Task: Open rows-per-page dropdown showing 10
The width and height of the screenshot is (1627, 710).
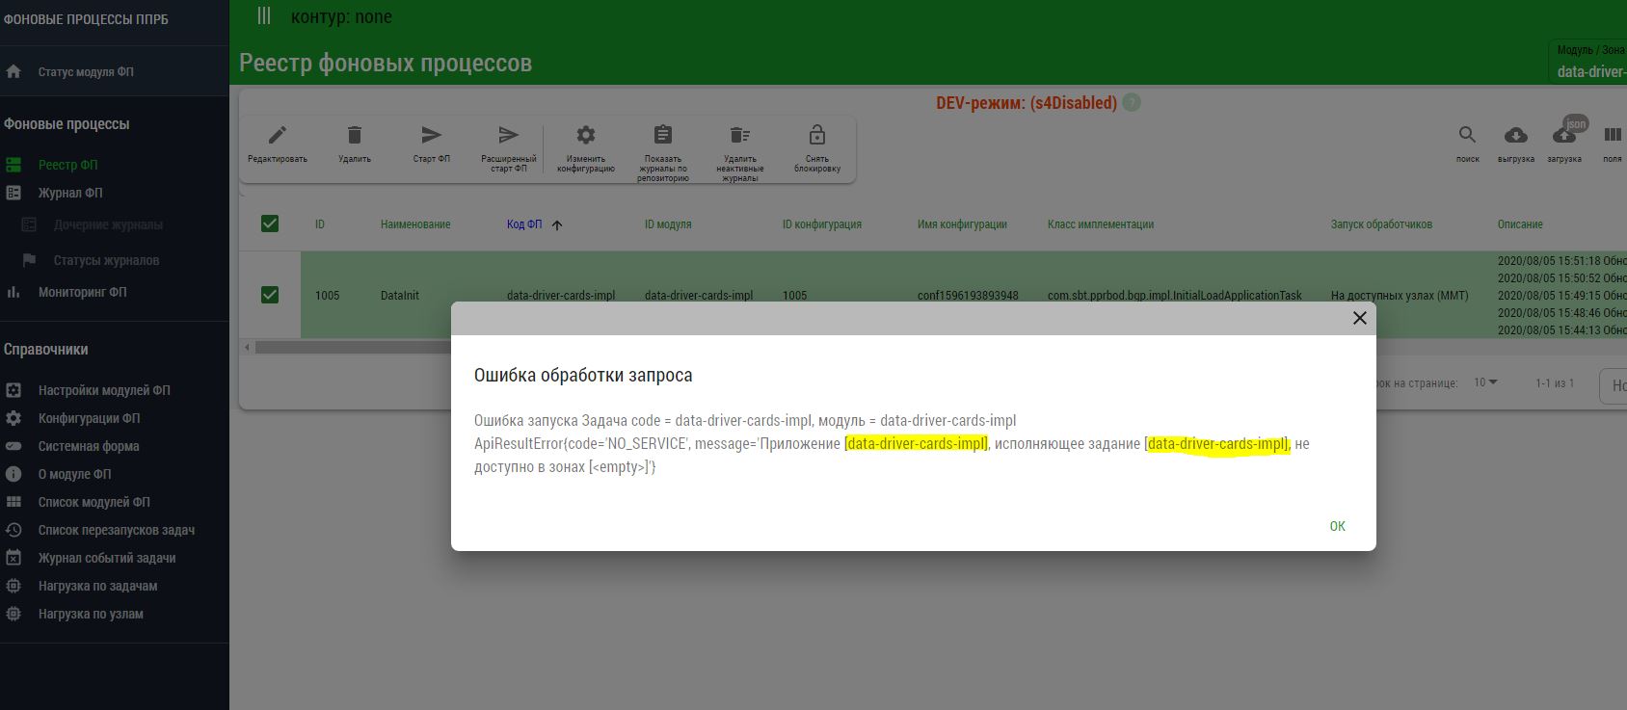Action: click(x=1485, y=382)
